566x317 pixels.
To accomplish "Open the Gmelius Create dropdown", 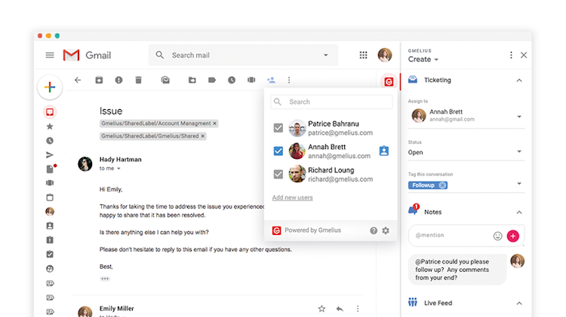I will 423,59.
